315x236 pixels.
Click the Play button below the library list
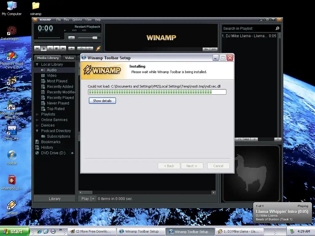(85, 199)
